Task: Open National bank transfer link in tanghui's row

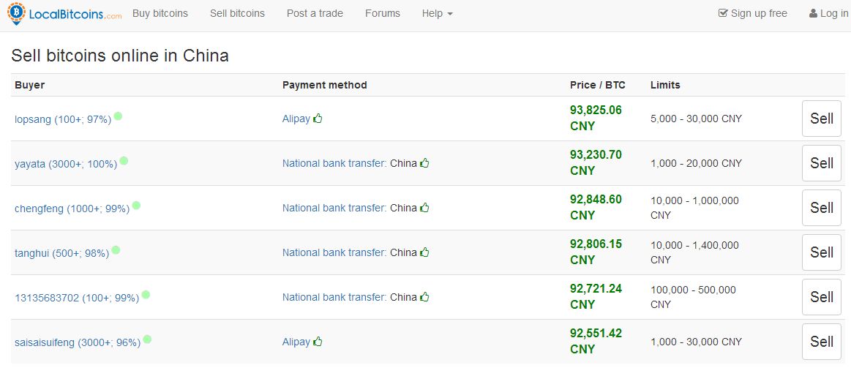Action: [334, 252]
